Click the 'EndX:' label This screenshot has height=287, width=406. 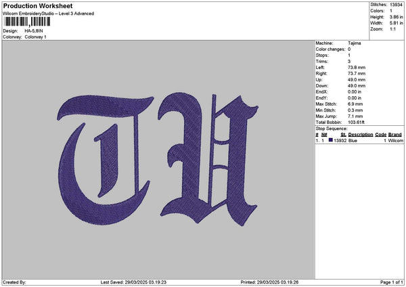tap(321, 91)
